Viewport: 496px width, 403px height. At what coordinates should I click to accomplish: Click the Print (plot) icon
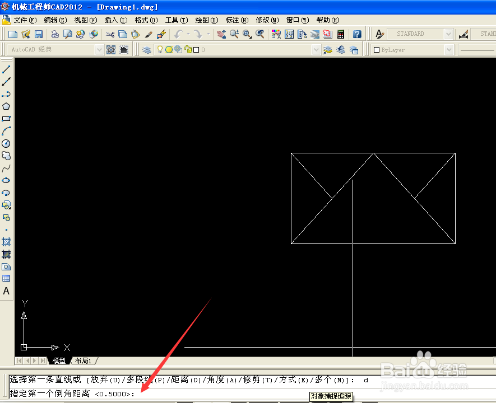pyautogui.click(x=55, y=34)
